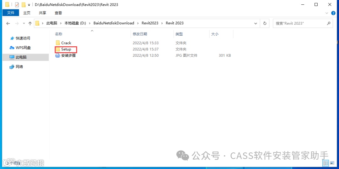Expand the chevron after 此电脑 breadcrumb
The height and width of the screenshot is (169, 339).
coord(61,23)
